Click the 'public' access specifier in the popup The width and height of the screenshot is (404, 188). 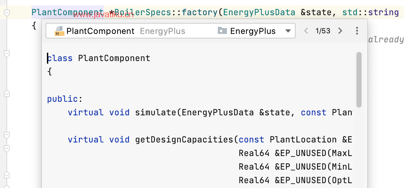(x=62, y=99)
